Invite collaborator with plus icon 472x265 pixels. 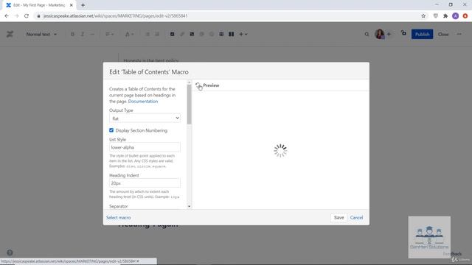pos(389,35)
